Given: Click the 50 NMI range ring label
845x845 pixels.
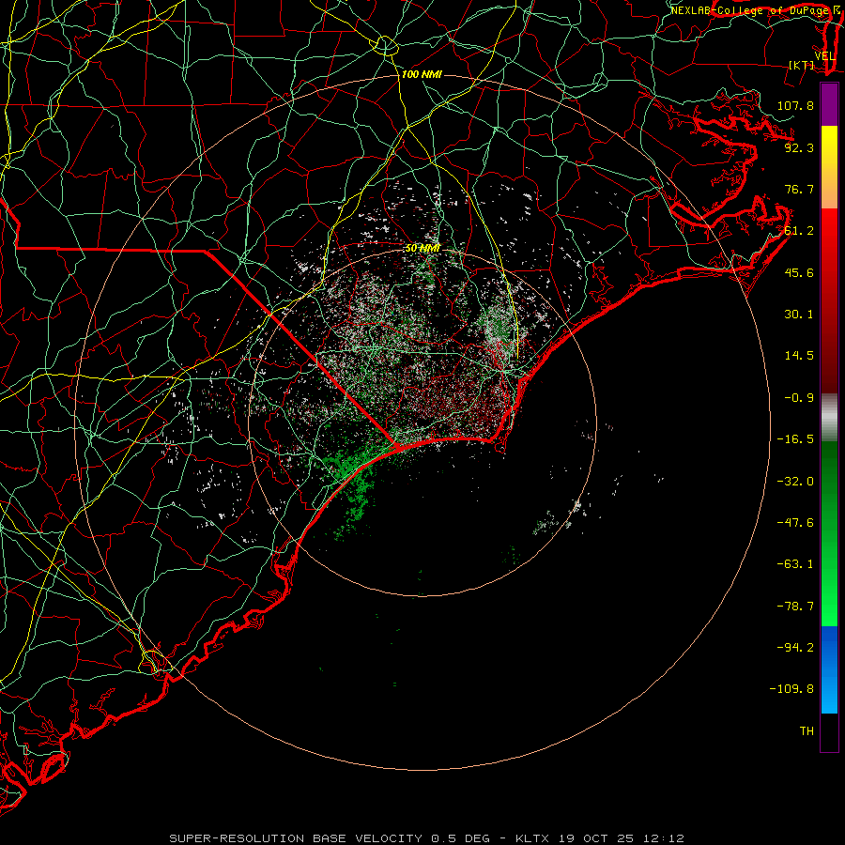Looking at the screenshot, I should pos(422,248).
